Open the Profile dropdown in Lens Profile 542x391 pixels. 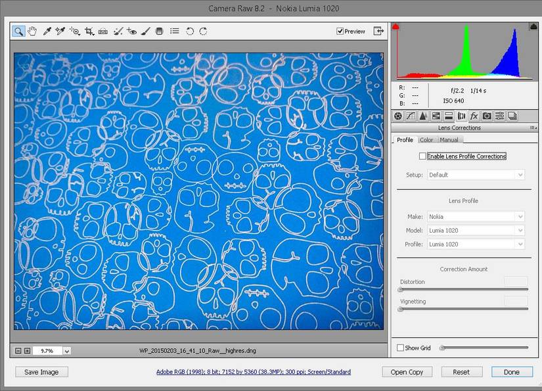(476, 244)
